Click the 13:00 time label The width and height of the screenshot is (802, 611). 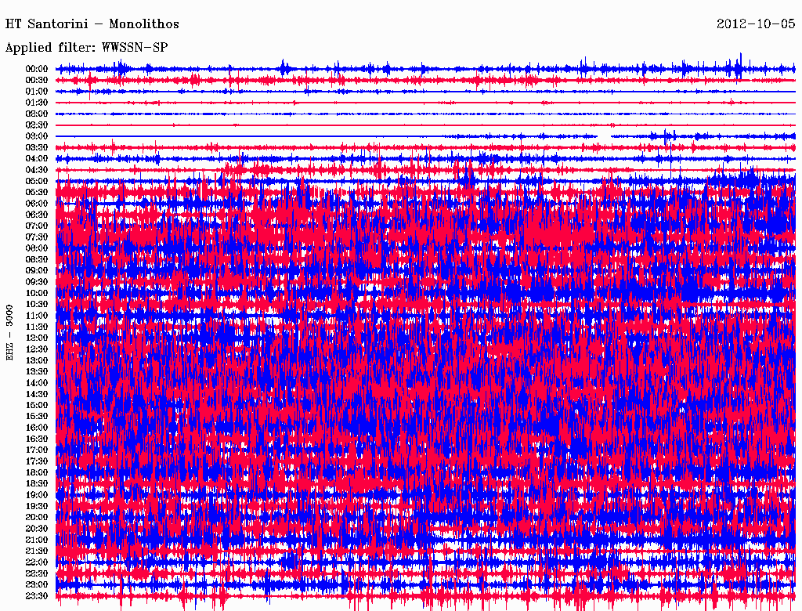tap(37, 361)
